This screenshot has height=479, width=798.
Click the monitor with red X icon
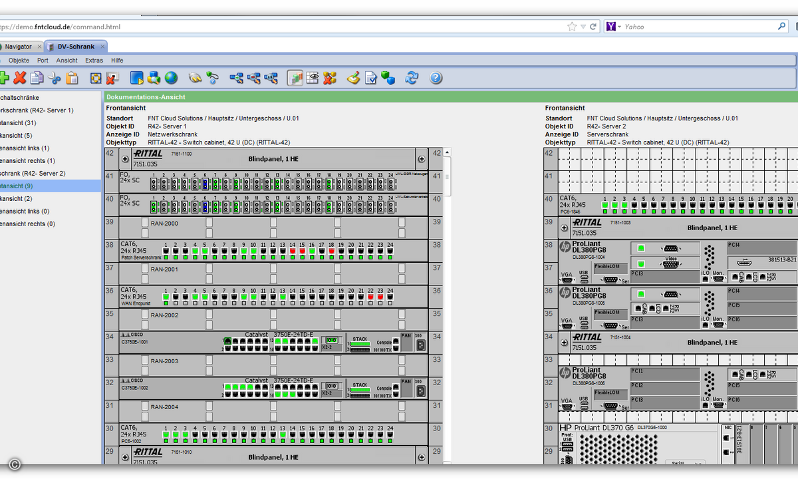(x=112, y=78)
